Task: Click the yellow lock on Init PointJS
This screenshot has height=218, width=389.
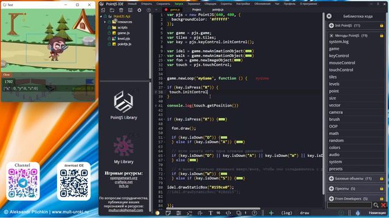Action: pos(382,25)
